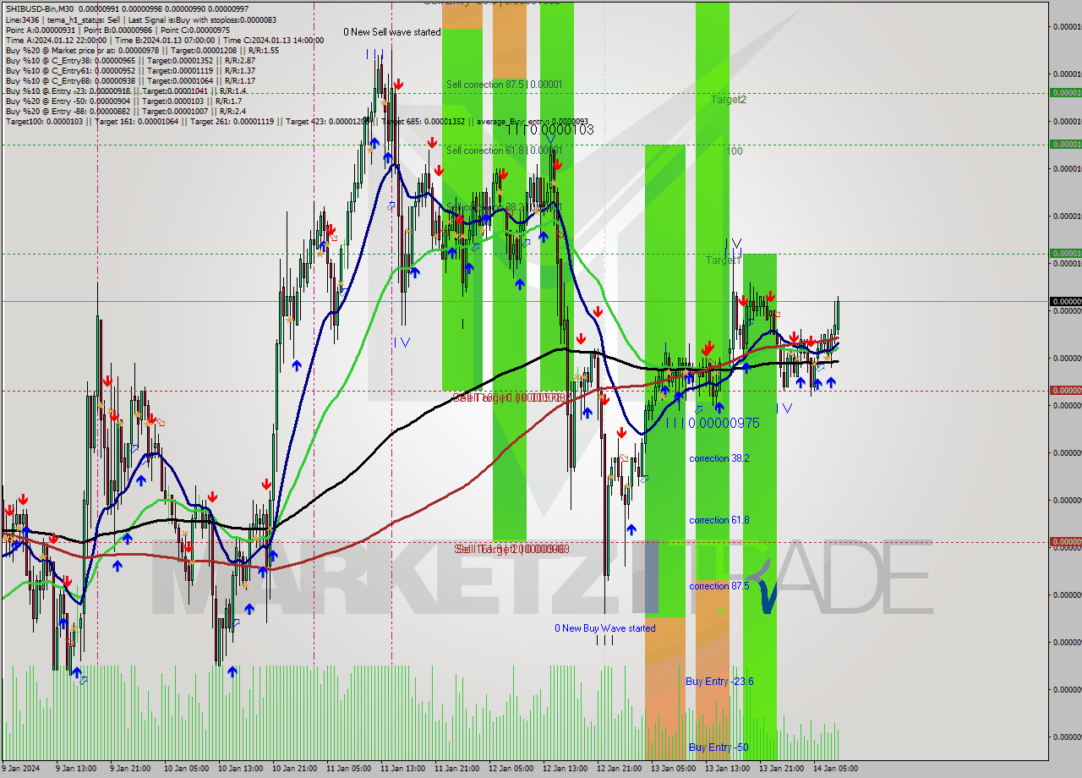Click the '10 Jan 21:00' time axis label
The image size is (1082, 778).
click(x=295, y=769)
